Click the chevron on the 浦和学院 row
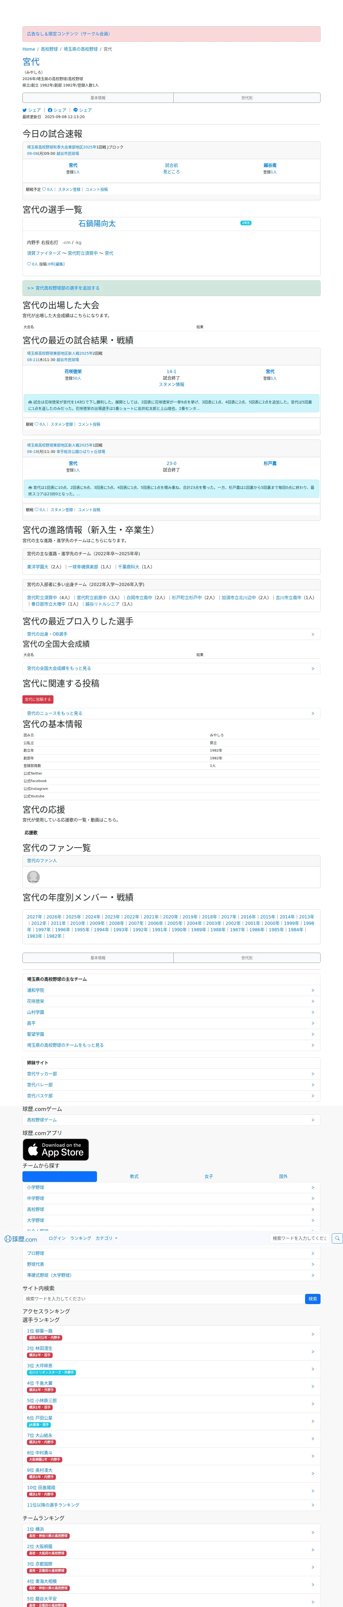 [x=313, y=991]
